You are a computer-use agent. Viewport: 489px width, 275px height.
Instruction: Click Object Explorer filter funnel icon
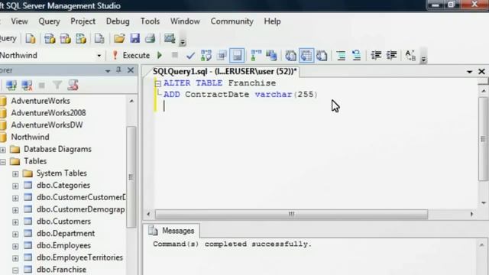pyautogui.click(x=57, y=85)
